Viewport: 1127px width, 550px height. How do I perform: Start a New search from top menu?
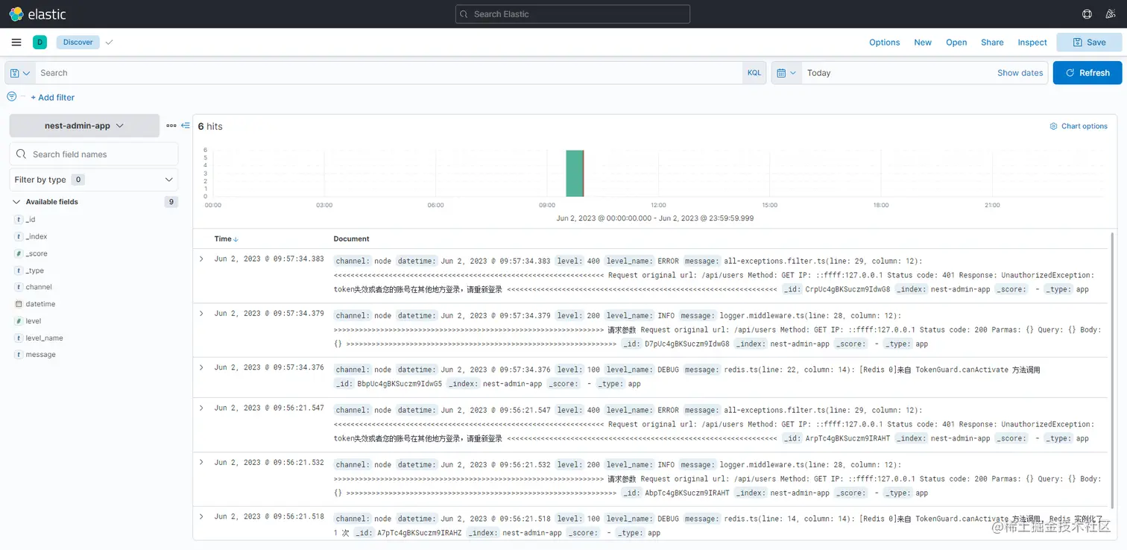[x=923, y=42]
